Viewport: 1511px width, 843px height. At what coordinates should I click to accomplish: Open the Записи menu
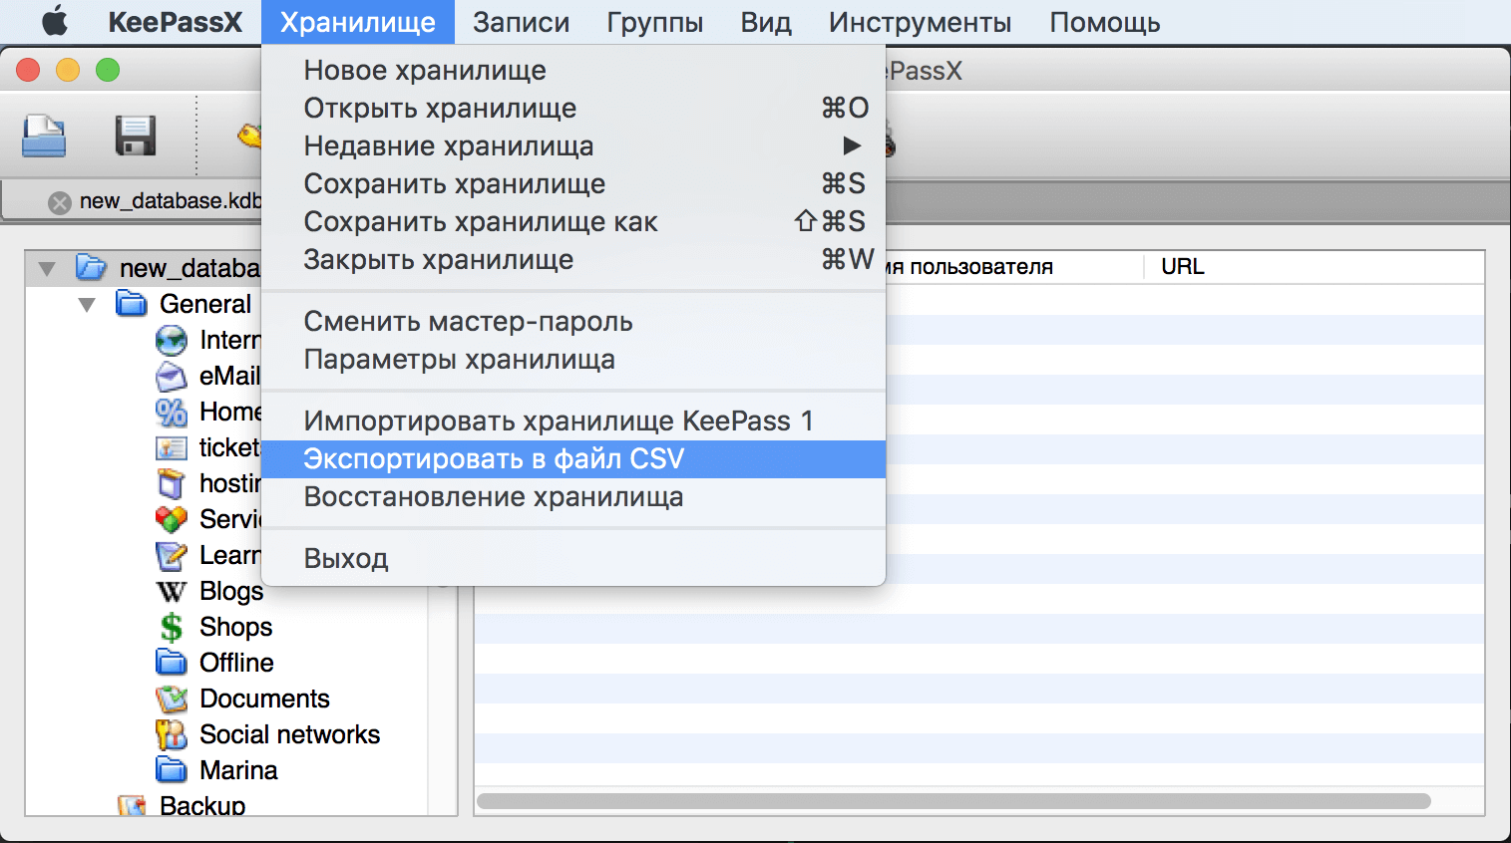pos(520,21)
